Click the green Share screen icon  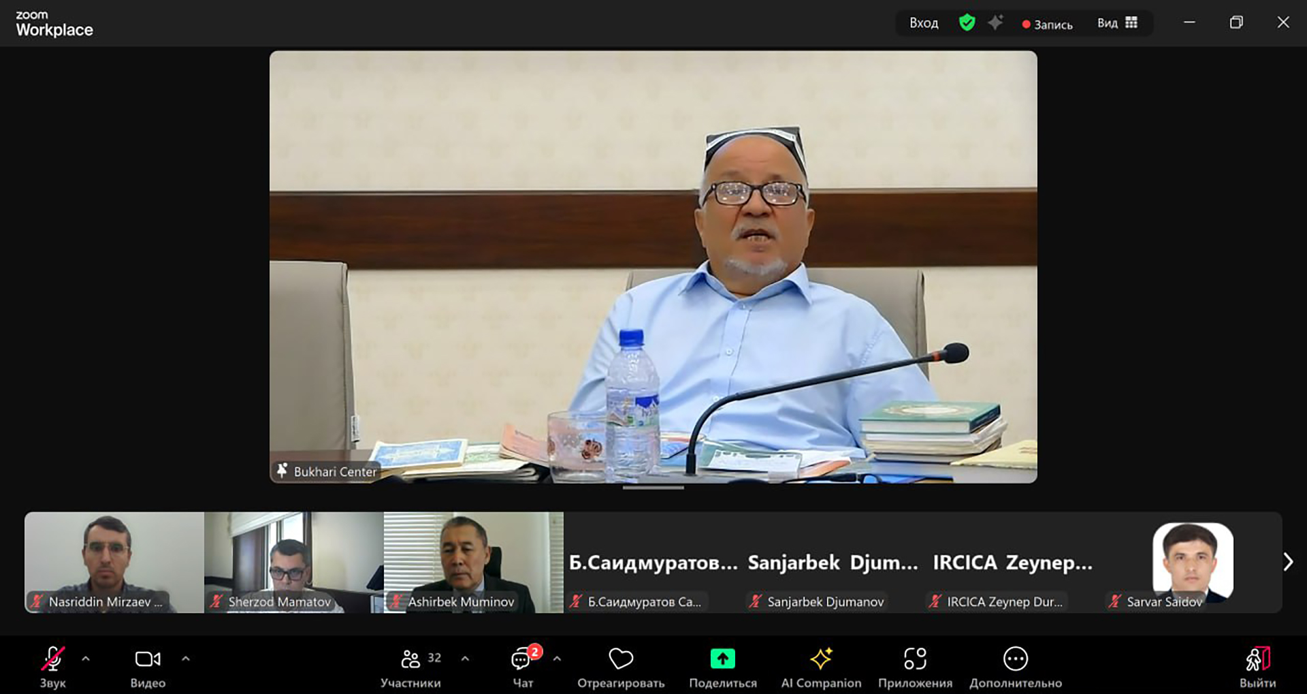[x=722, y=659]
